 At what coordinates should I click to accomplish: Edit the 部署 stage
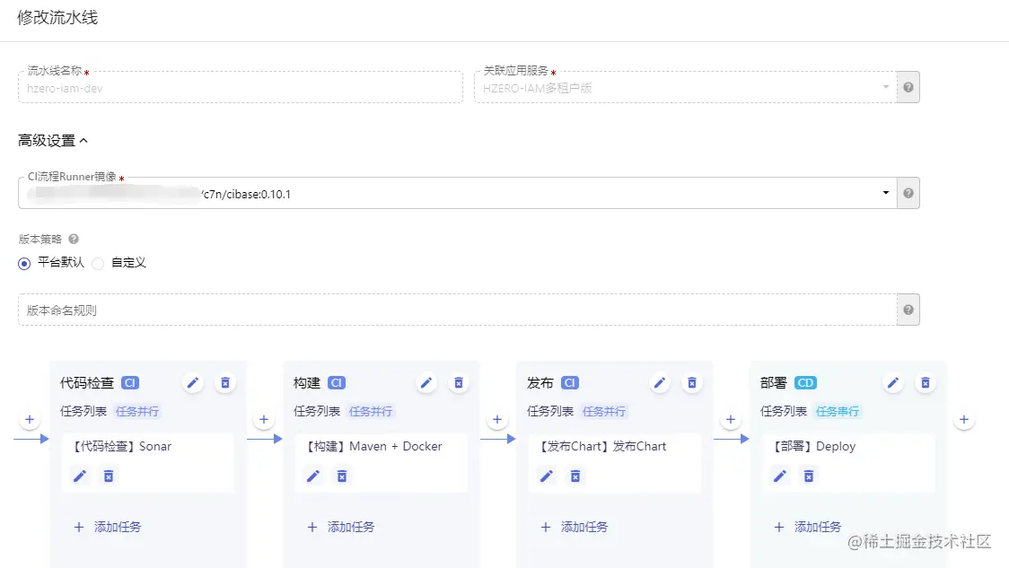[893, 383]
